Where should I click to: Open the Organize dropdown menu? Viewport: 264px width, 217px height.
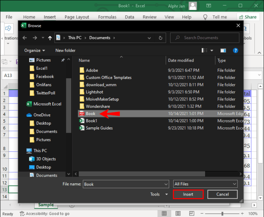(x=34, y=50)
